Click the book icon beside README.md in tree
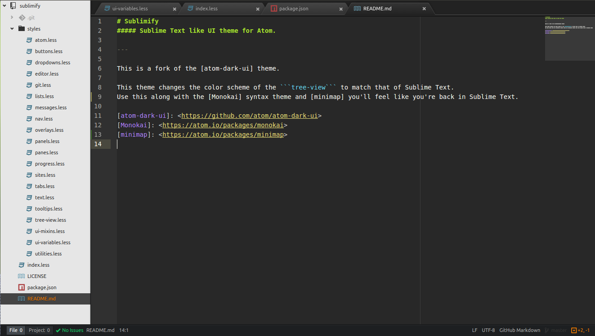The height and width of the screenshot is (336, 595). point(21,299)
